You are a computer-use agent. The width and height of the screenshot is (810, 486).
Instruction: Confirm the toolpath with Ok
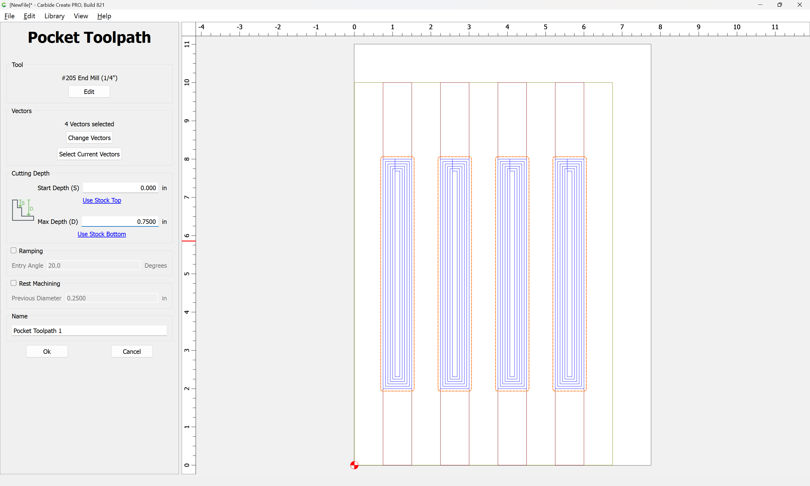point(47,351)
